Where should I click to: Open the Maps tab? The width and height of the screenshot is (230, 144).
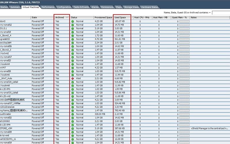[x=119, y=7]
